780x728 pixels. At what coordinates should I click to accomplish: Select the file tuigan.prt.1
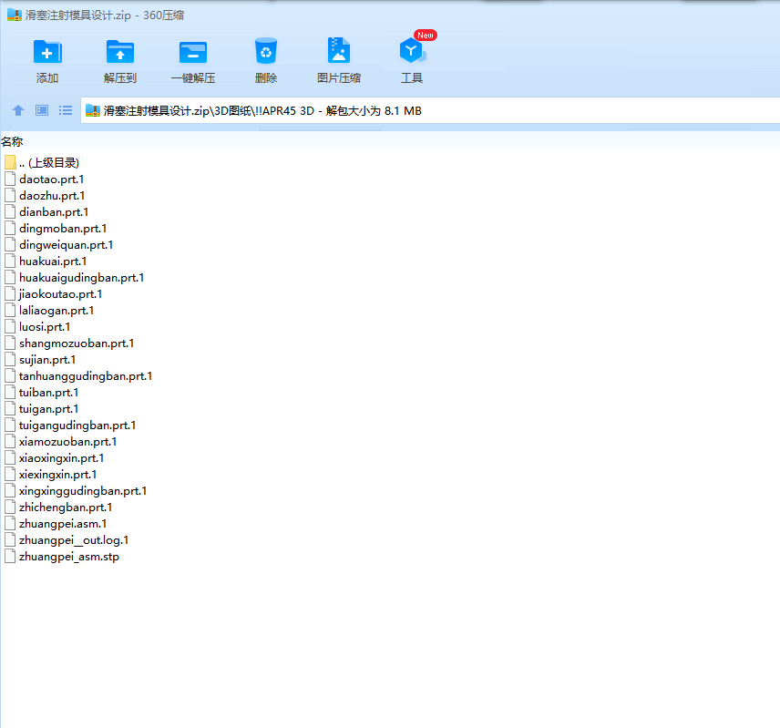click(49, 409)
